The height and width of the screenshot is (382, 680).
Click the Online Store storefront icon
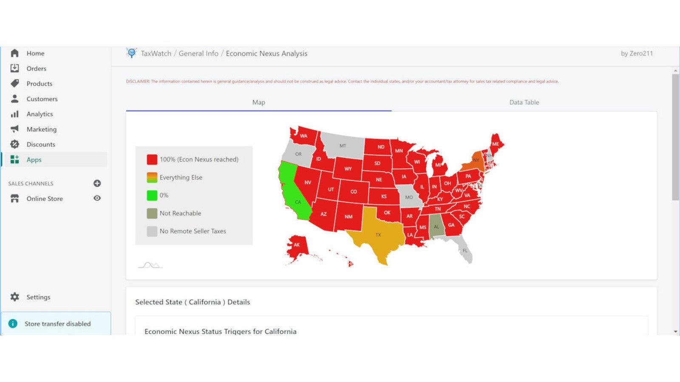15,198
